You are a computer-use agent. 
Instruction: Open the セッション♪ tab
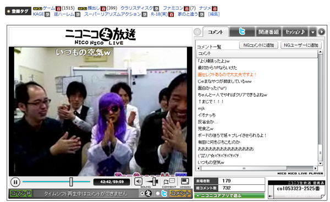point(295,32)
